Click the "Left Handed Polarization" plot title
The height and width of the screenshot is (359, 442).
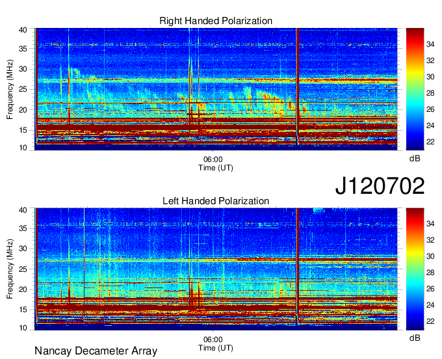(x=216, y=201)
